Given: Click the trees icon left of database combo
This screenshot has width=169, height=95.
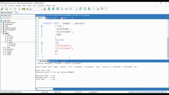Looking at the screenshot, I should coord(24,9).
